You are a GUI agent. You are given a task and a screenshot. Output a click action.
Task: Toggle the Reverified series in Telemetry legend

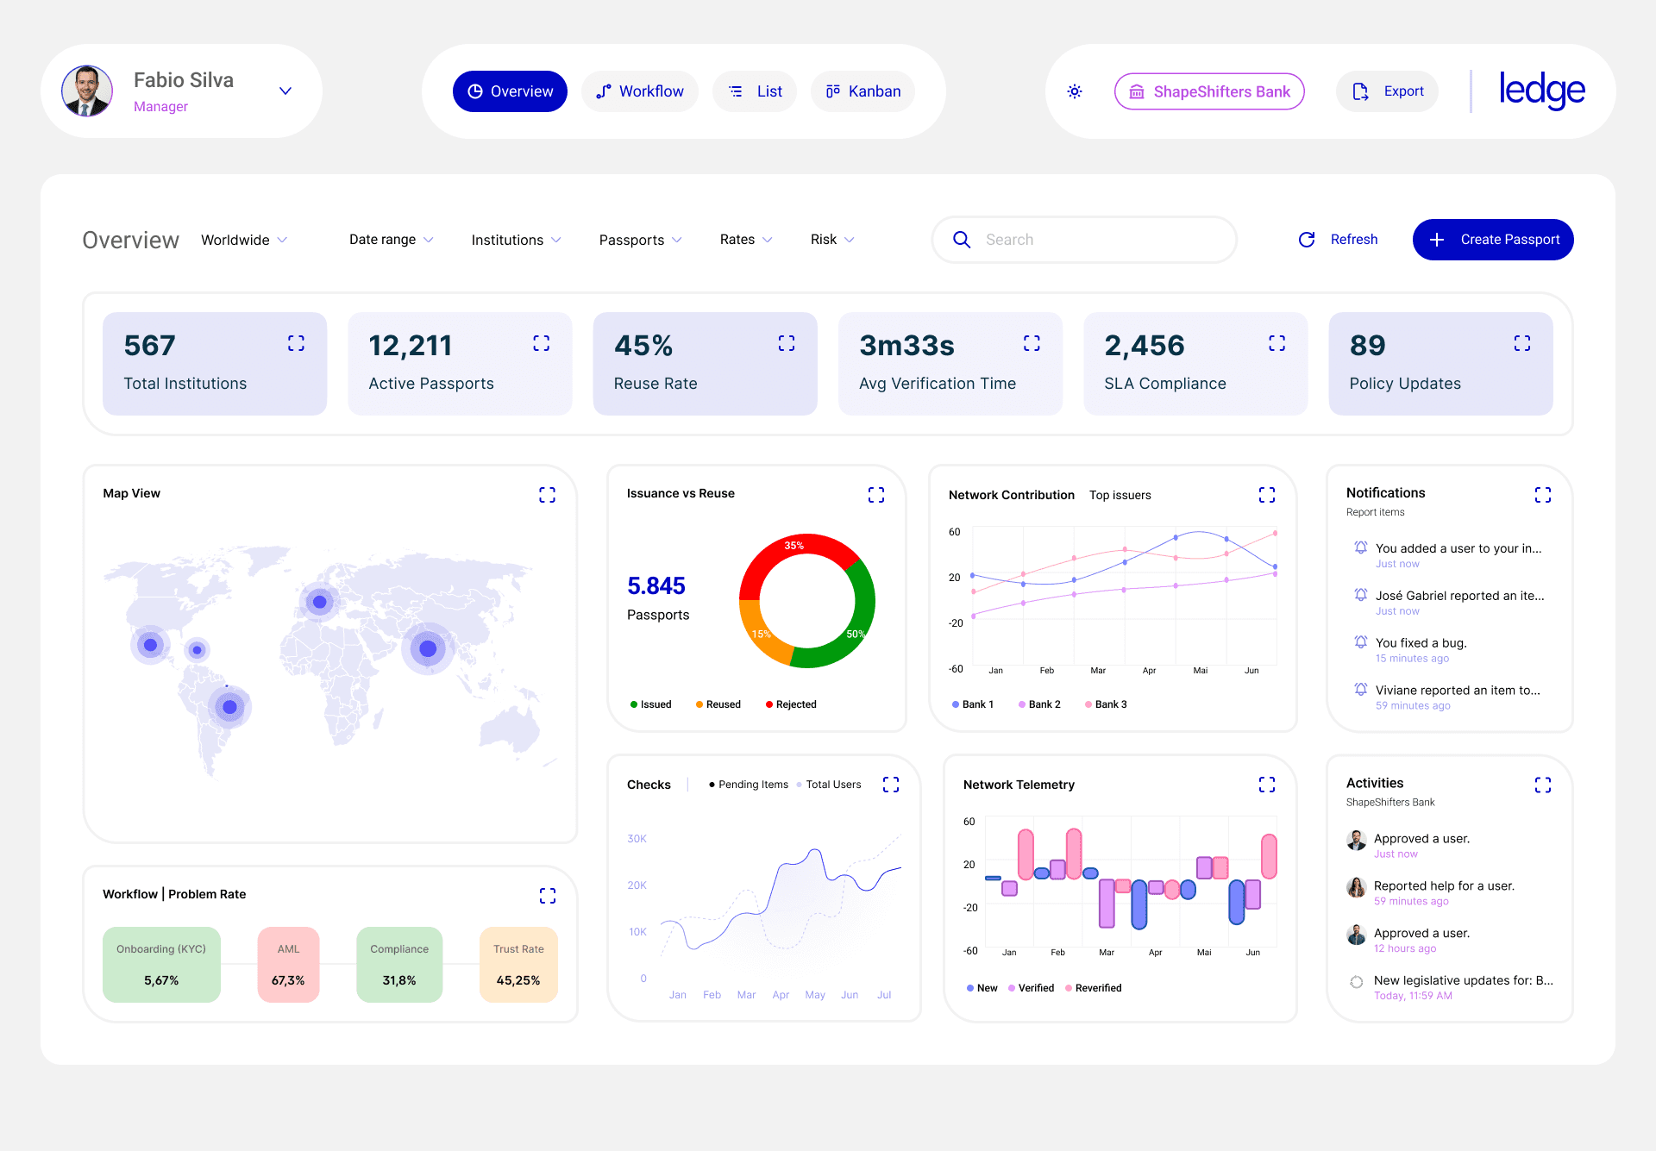[1093, 988]
